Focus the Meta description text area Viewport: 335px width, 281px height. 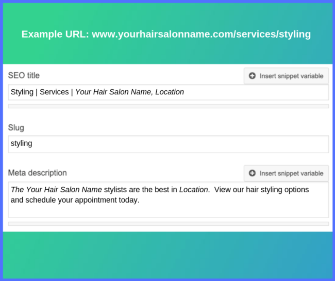(169, 200)
